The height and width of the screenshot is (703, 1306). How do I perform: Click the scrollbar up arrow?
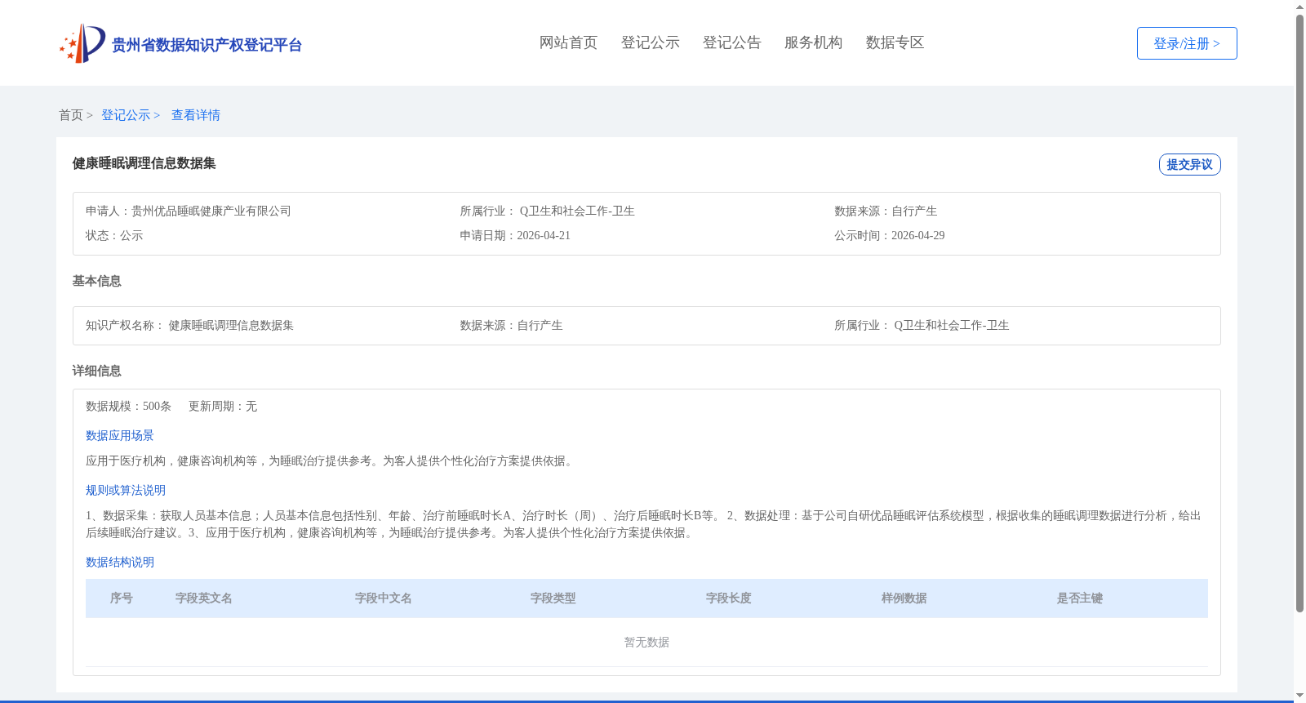point(1299,7)
